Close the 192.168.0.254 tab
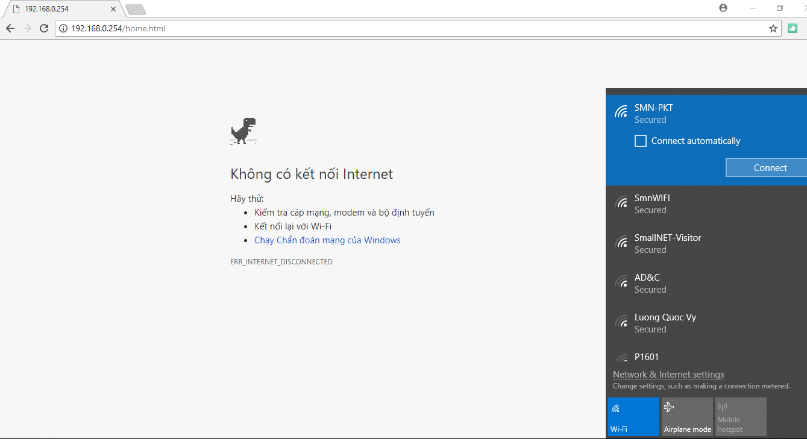This screenshot has width=807, height=439. click(113, 9)
